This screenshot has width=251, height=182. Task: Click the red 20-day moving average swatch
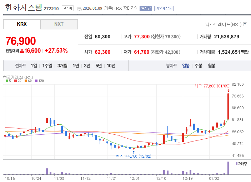pos(15,81)
